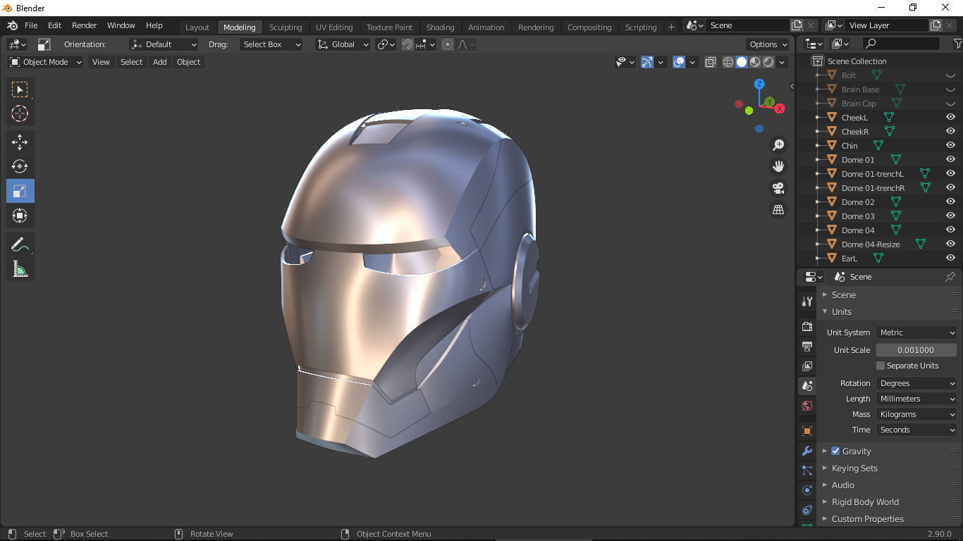963x541 pixels.
Task: Switch to wireframe viewport shading
Action: (x=728, y=62)
